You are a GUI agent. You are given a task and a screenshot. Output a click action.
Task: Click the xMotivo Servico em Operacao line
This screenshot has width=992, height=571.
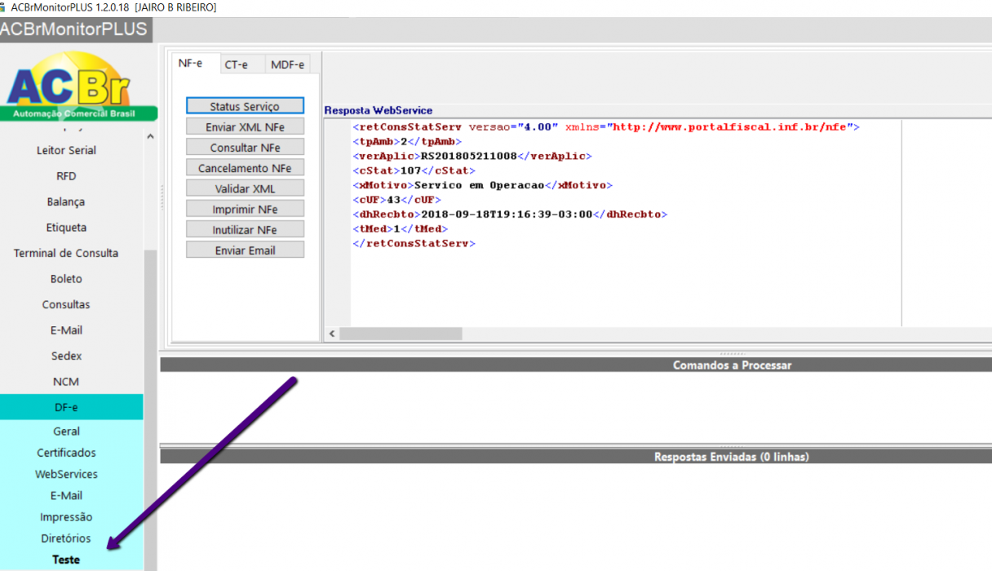[x=482, y=185]
